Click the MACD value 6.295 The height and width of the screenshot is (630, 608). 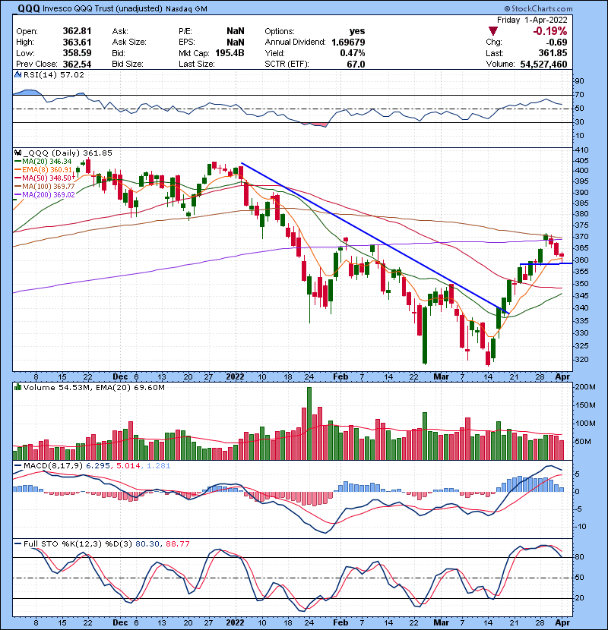coord(100,466)
